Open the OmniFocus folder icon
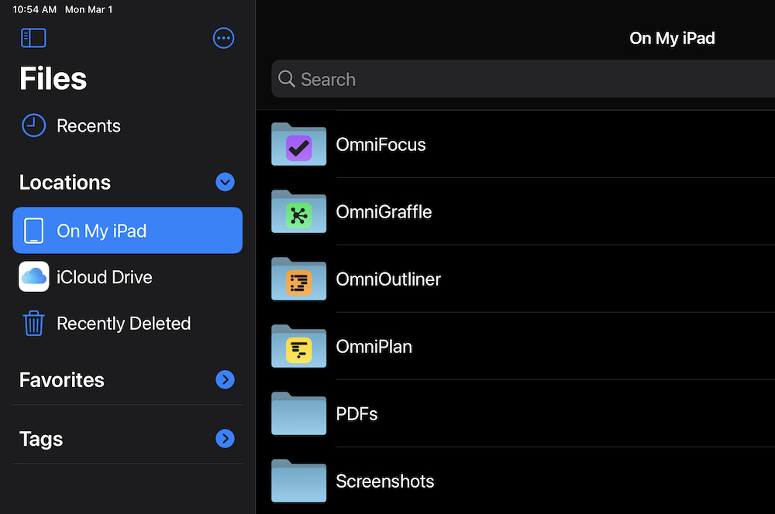The width and height of the screenshot is (775, 514). (x=298, y=145)
